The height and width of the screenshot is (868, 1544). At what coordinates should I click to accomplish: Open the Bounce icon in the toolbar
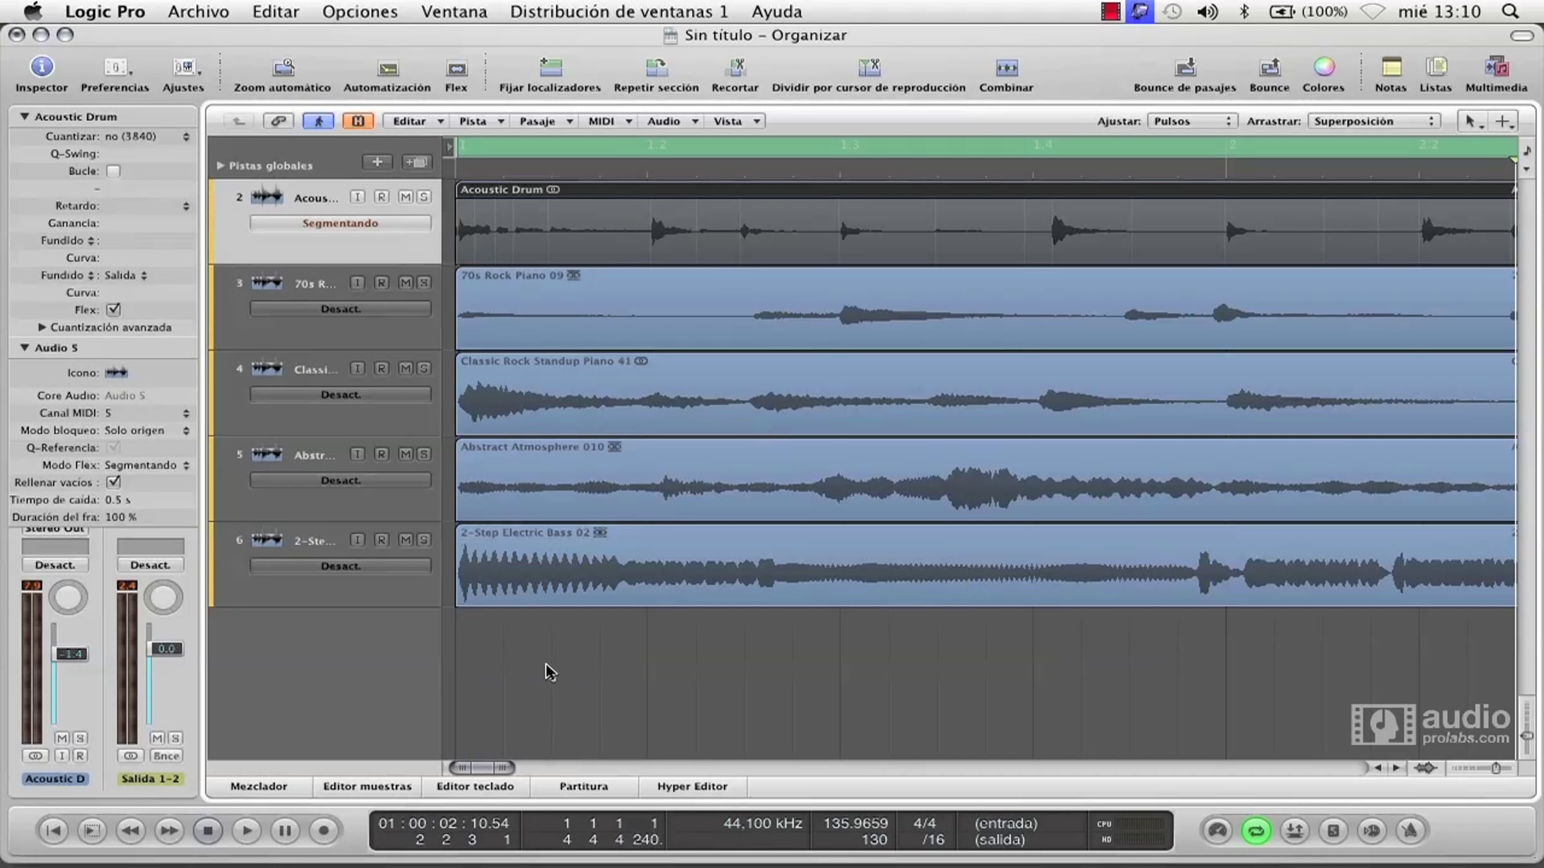(x=1269, y=68)
